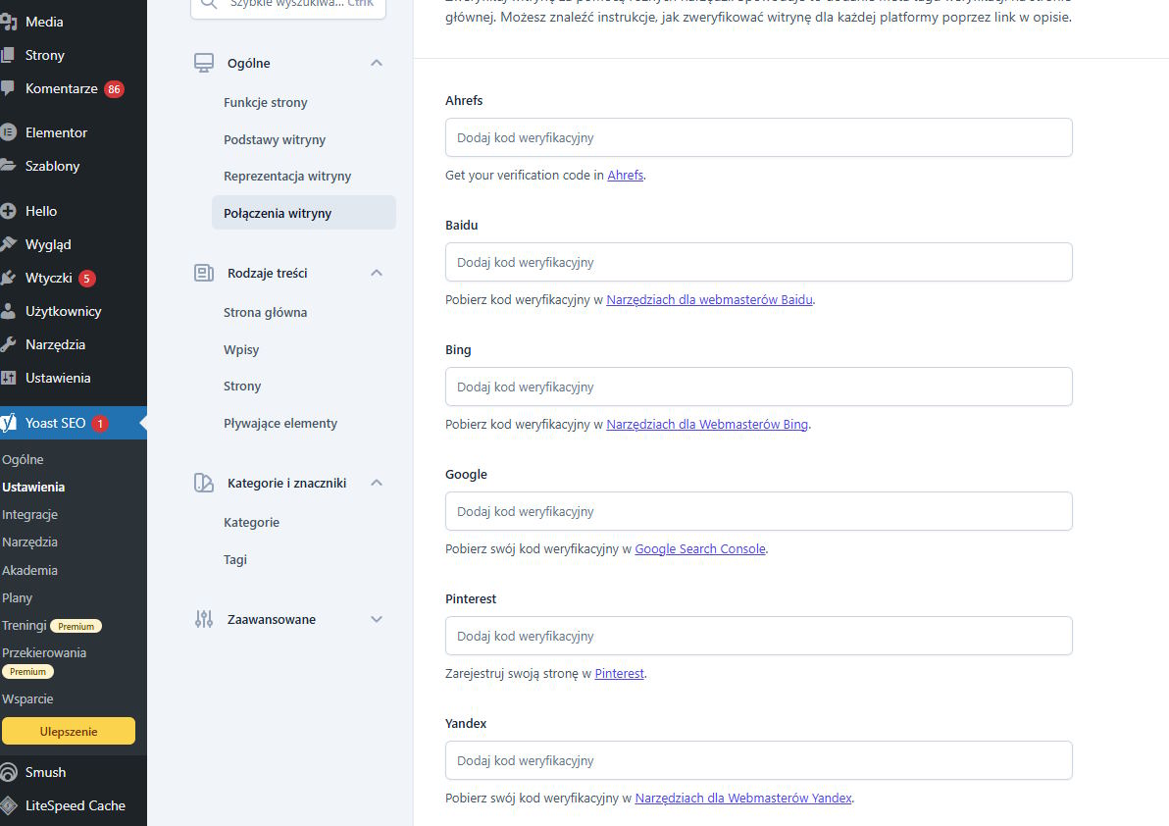
Task: Click the Ulepszenie upgrade button
Action: pos(68,731)
